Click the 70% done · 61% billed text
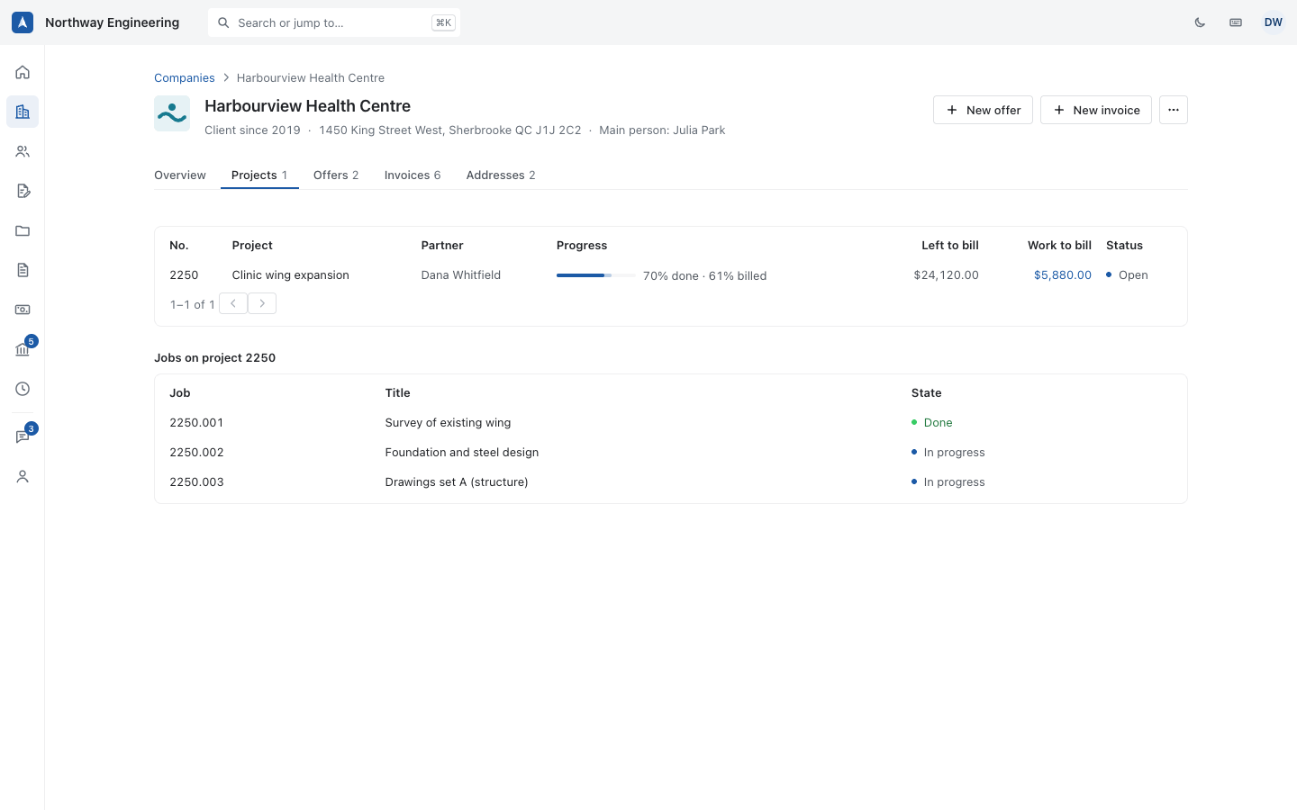The image size is (1297, 810). pos(705,276)
